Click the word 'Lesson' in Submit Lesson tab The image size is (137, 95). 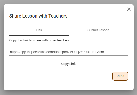click(x=104, y=30)
